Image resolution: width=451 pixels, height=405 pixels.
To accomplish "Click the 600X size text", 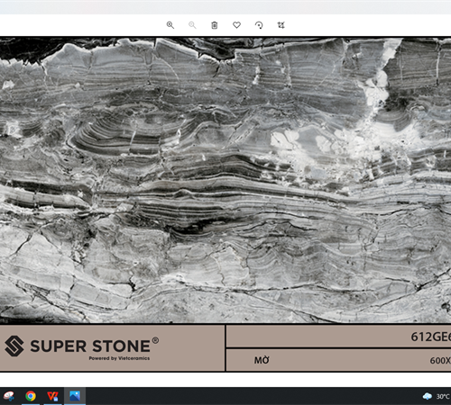I will tap(440, 360).
